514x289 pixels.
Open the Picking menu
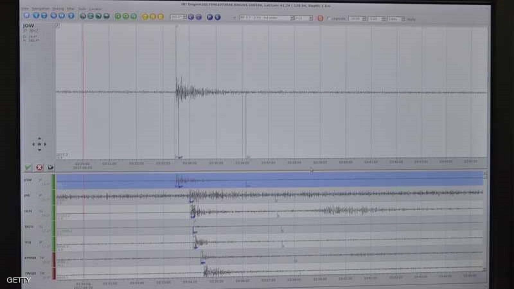[x=58, y=9]
